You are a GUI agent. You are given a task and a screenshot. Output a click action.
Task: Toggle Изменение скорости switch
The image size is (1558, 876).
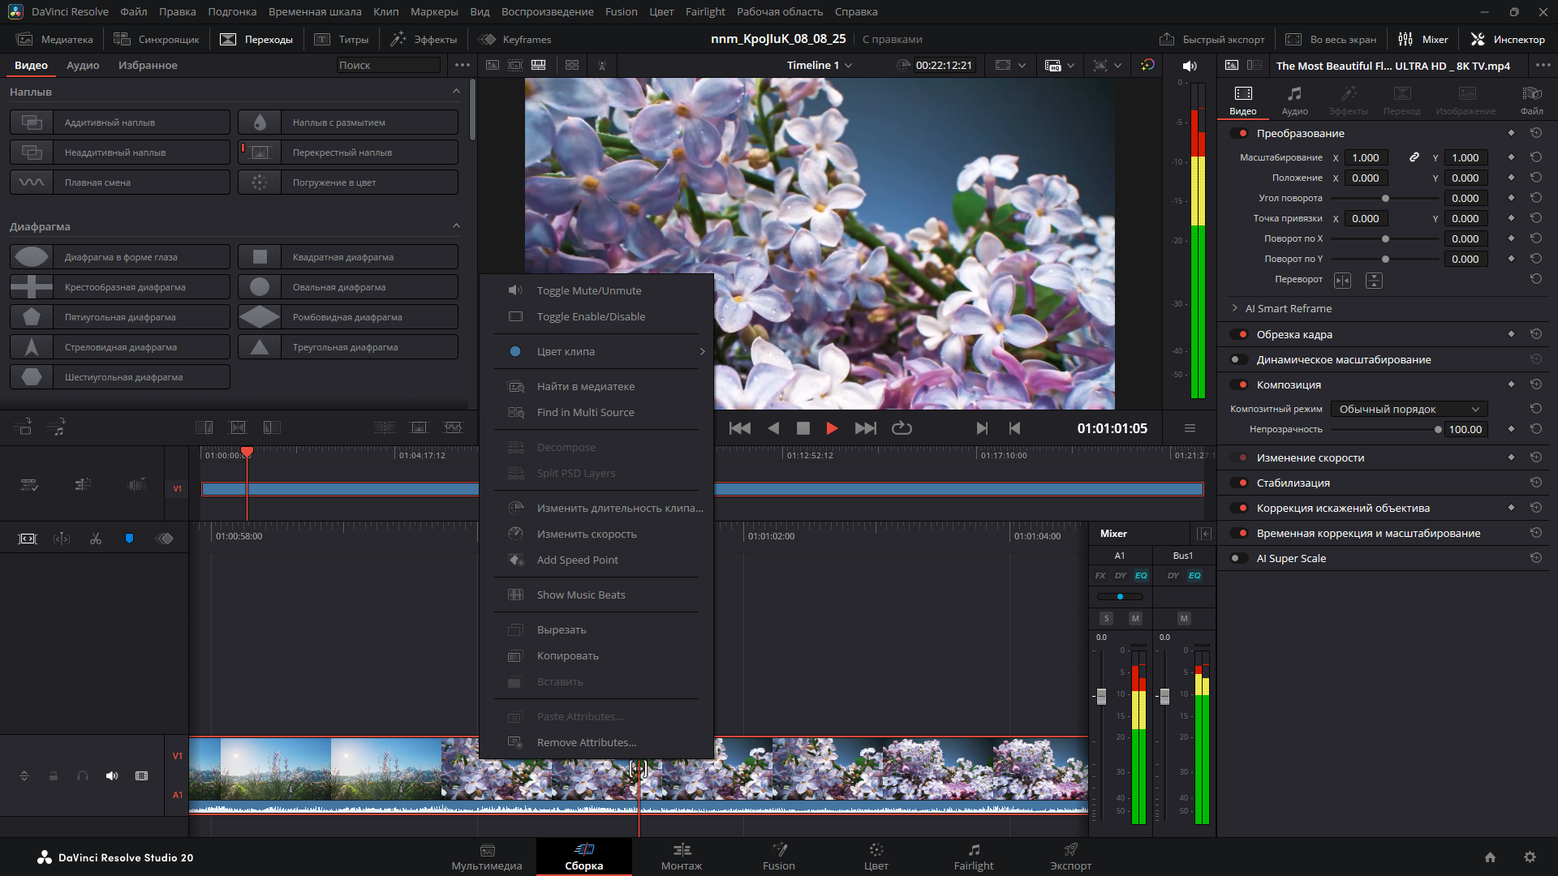[1239, 457]
